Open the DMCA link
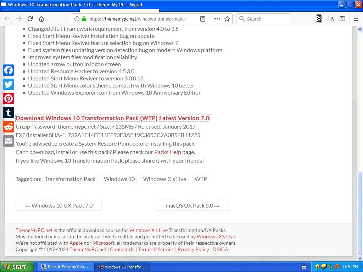363x272 pixels. click(220, 249)
